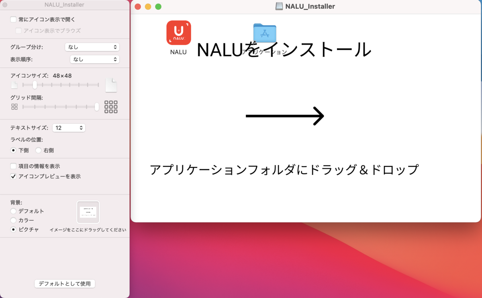Zoom the NALU_Installer Finder window
The height and width of the screenshot is (298, 482).
[x=158, y=6]
